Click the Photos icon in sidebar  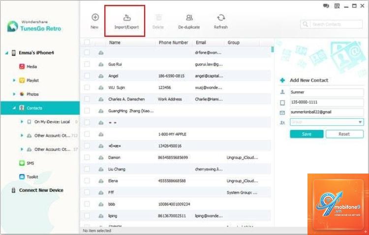[22, 94]
